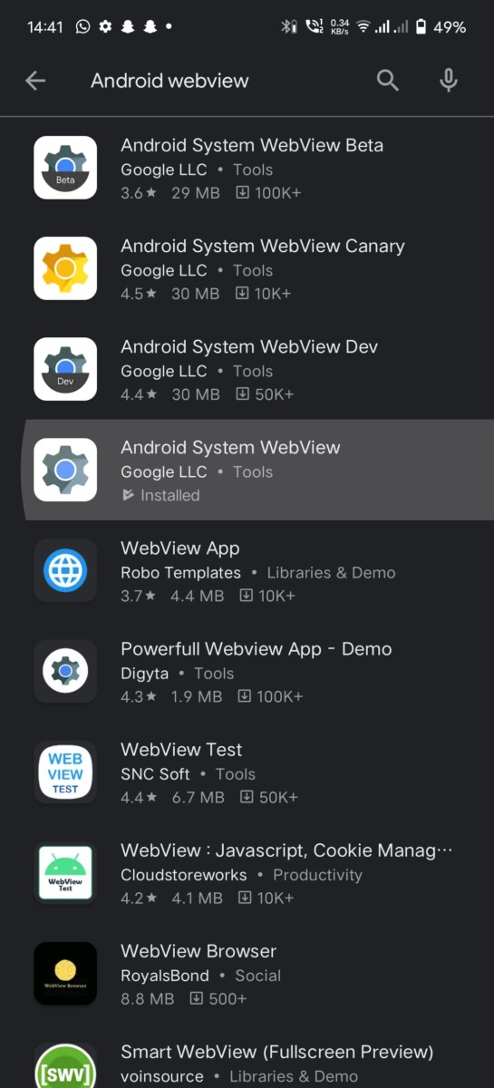Edit the 'Android webview' search query field
The height and width of the screenshot is (1088, 494).
click(x=170, y=81)
